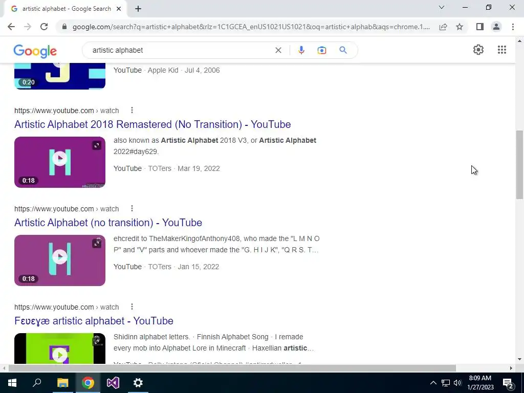Expand preview on the no transition thumbnail

[97, 244]
